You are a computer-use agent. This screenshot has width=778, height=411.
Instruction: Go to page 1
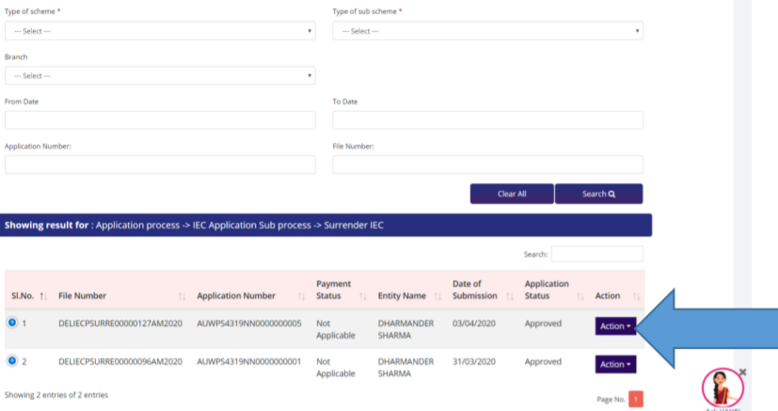[x=636, y=399]
